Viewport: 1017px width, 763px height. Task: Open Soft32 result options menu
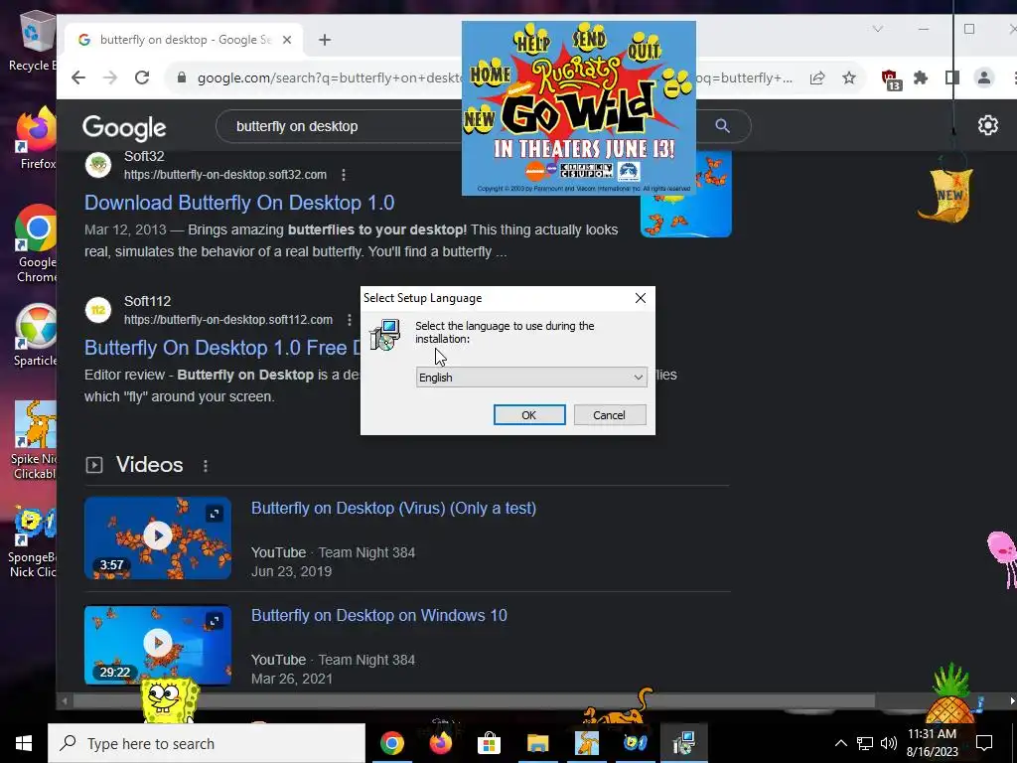tap(344, 175)
